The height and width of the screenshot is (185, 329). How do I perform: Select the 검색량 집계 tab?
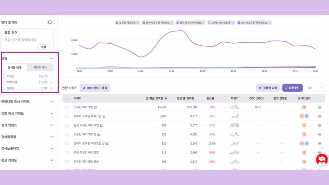tap(14, 68)
